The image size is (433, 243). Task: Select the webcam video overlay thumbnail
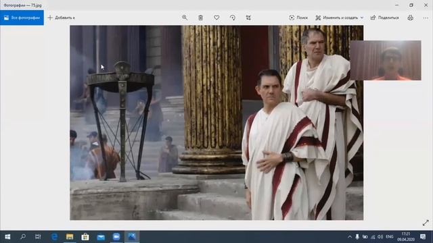click(x=386, y=60)
